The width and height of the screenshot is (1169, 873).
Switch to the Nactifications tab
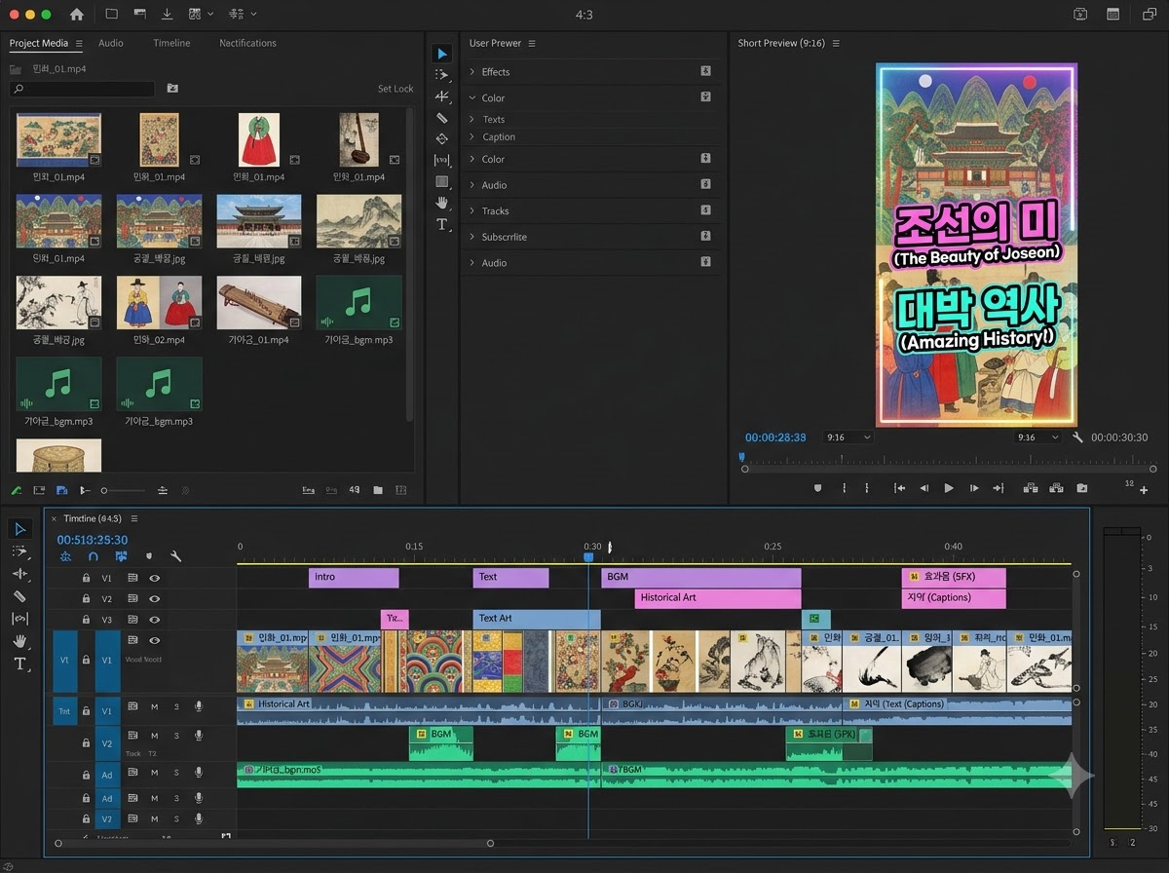(x=247, y=43)
